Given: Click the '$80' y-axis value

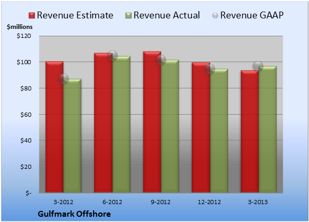Looking at the screenshot, I should 26,88.
